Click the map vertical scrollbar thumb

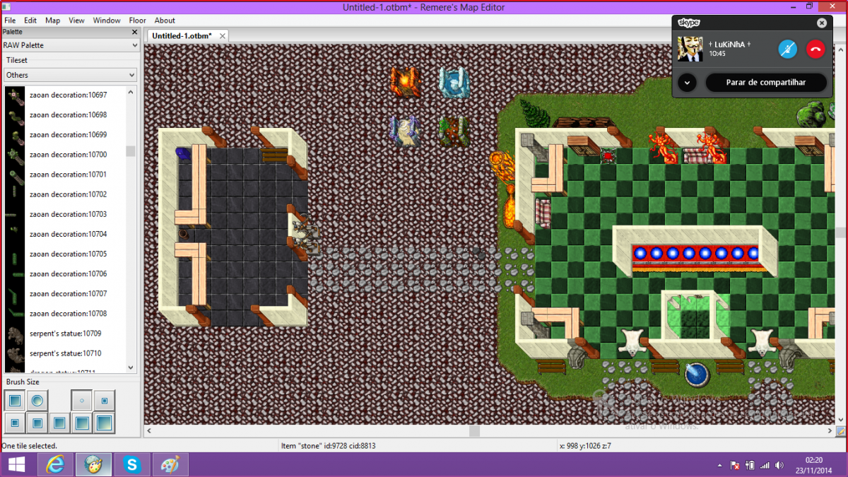841,232
